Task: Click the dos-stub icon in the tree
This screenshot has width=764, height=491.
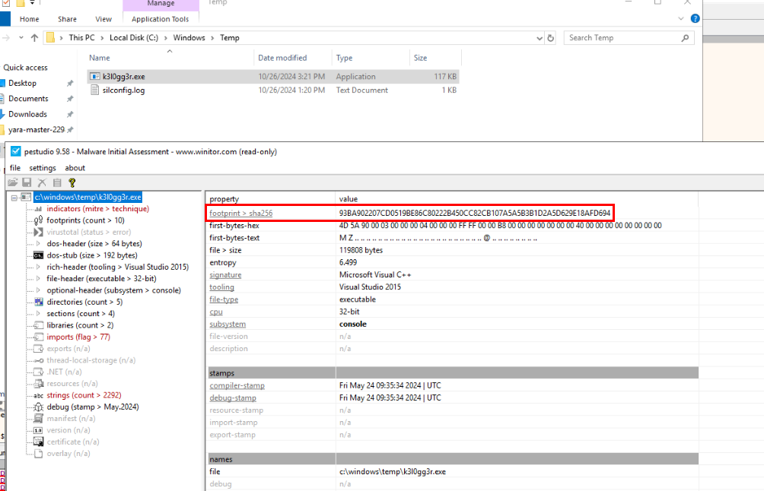Action: 39,255
